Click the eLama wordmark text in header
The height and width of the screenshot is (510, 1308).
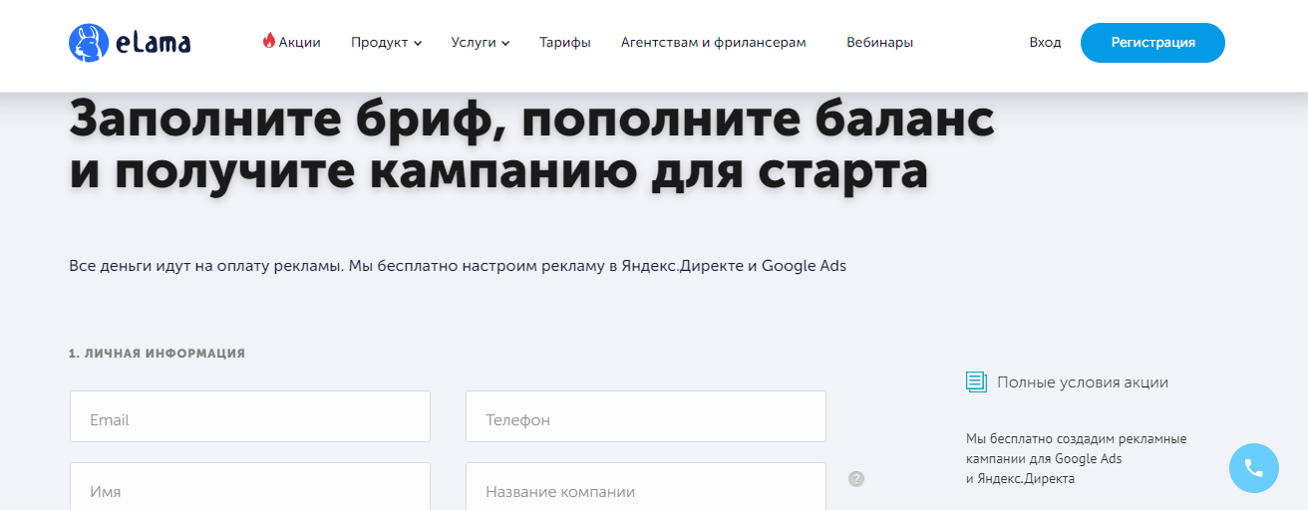153,43
